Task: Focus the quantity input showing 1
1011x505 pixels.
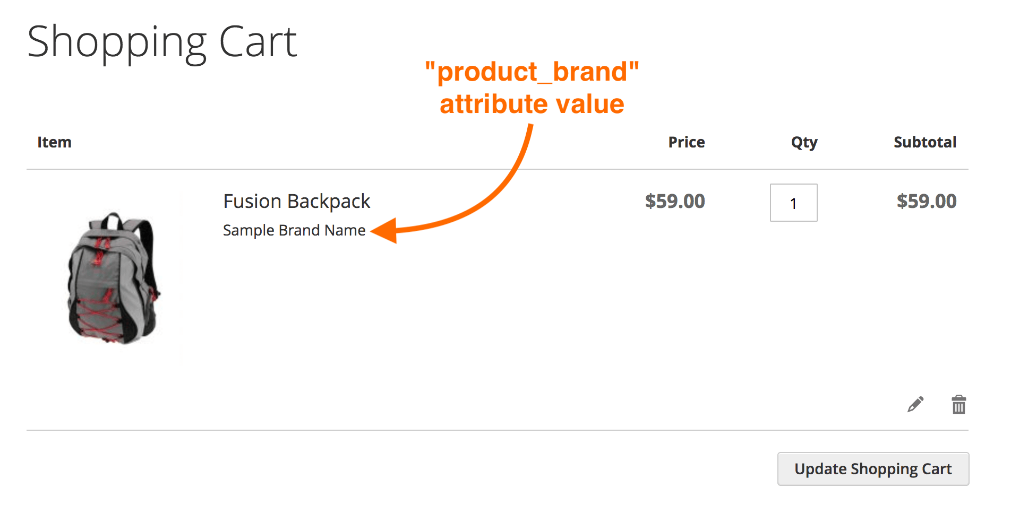Action: click(793, 203)
